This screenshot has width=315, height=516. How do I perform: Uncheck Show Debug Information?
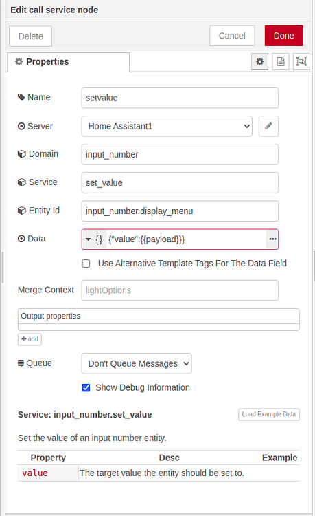[x=86, y=387]
